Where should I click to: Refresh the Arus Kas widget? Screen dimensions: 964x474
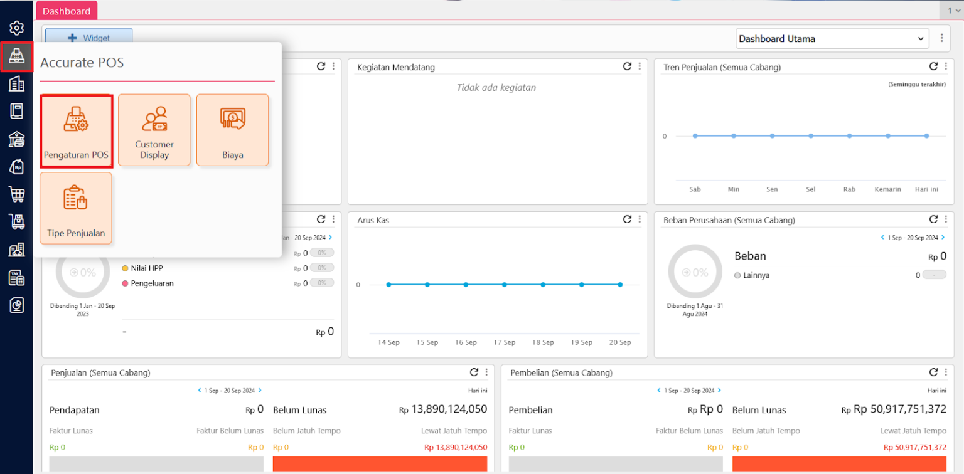tap(626, 219)
